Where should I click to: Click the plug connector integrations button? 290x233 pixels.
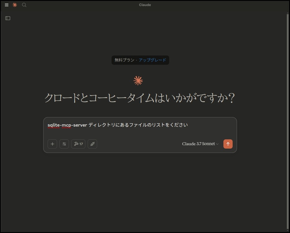pos(93,144)
